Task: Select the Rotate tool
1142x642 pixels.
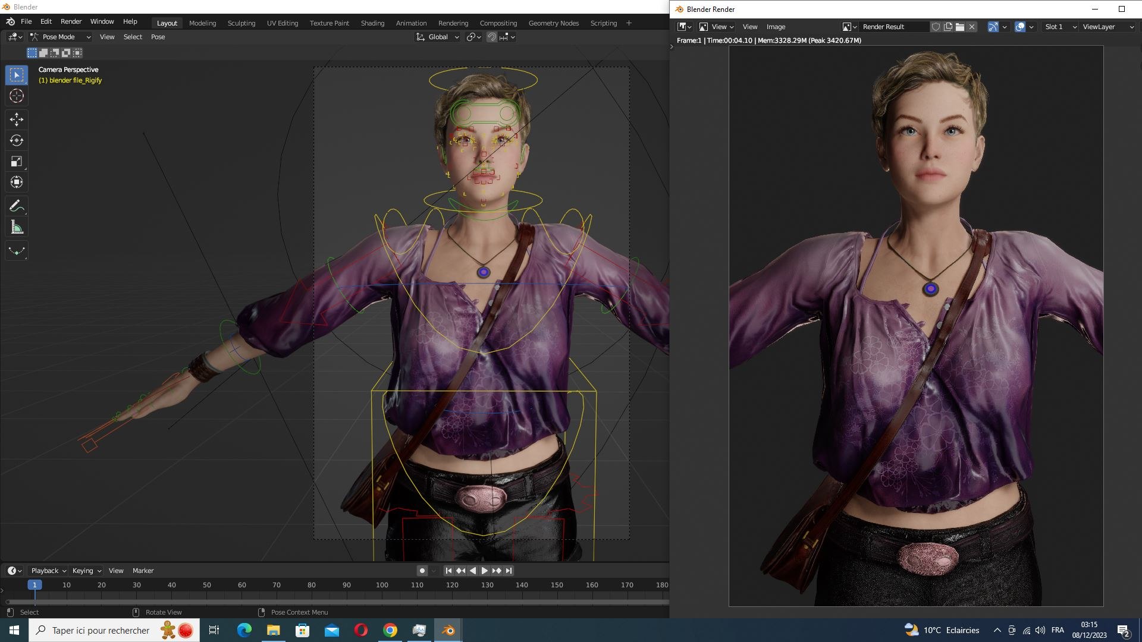Action: point(17,140)
